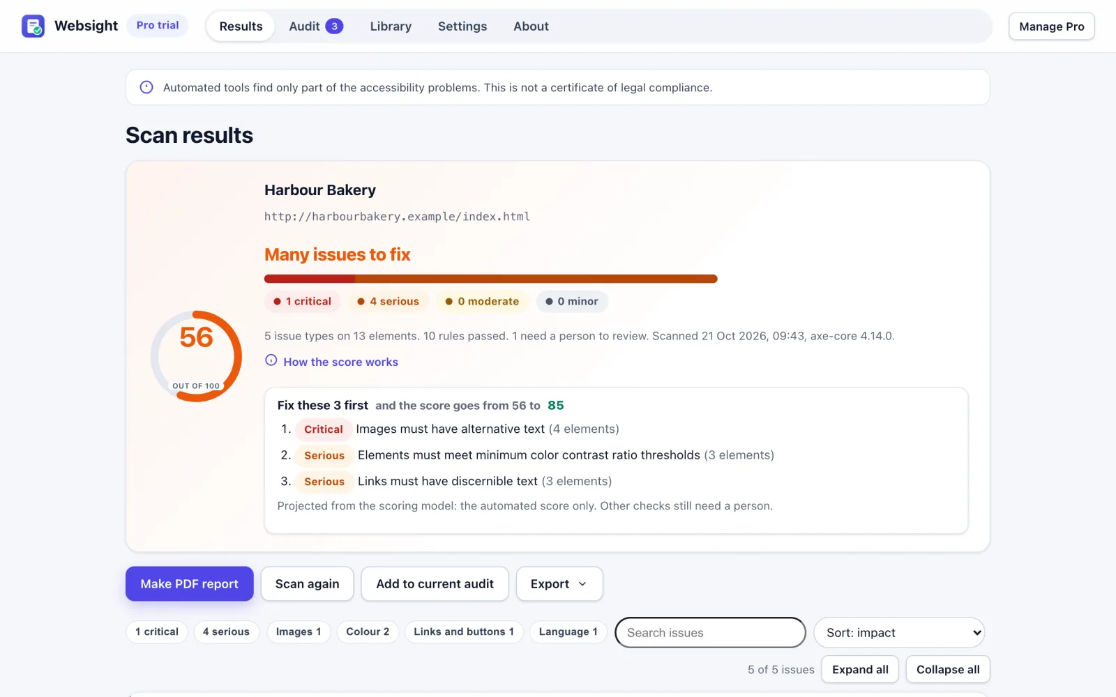The height and width of the screenshot is (697, 1116).
Task: Open the Results tab
Action: (241, 26)
